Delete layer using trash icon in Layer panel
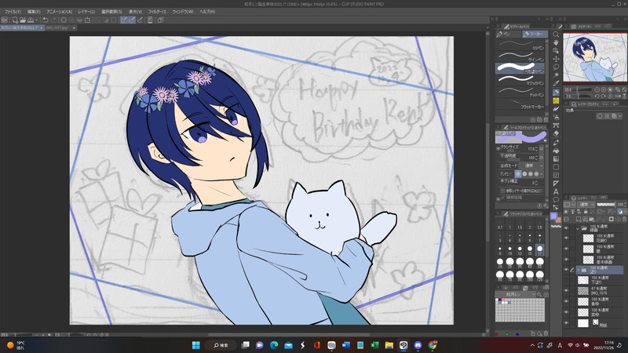628x353 pixels. 624,220
